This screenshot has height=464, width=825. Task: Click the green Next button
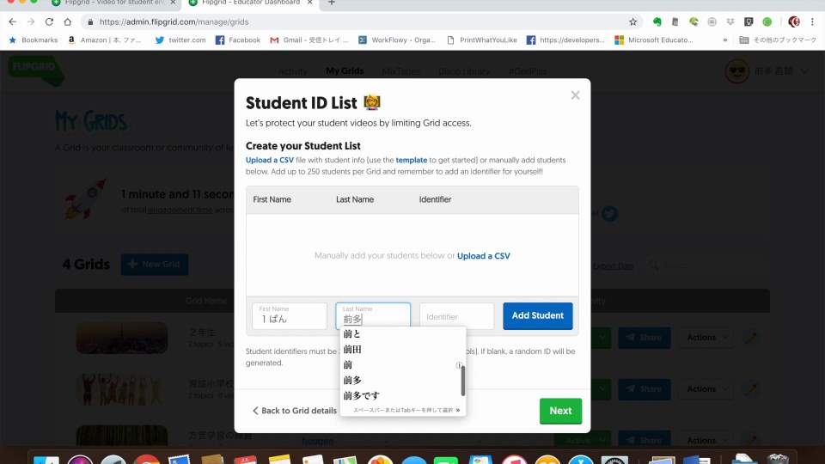(x=560, y=411)
